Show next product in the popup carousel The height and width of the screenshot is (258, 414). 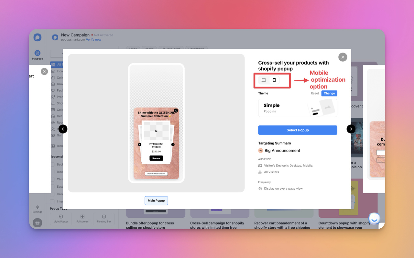pyautogui.click(x=173, y=144)
